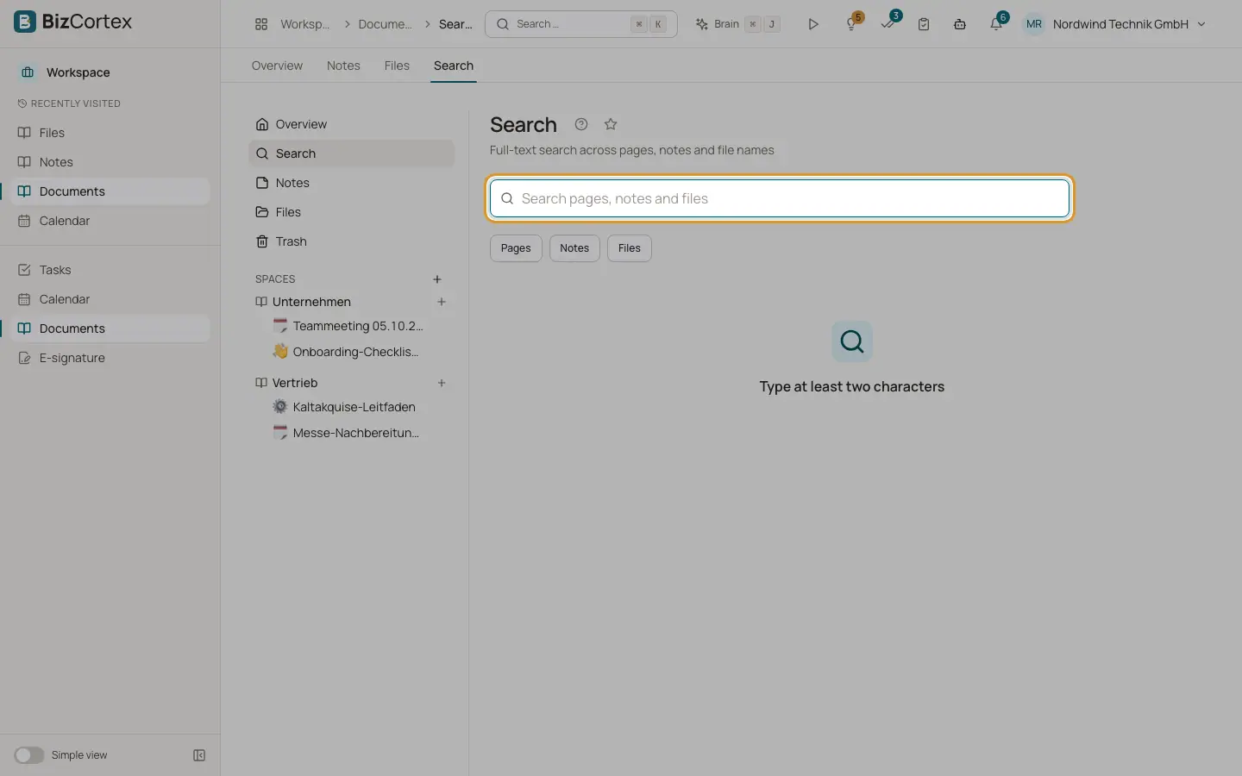The height and width of the screenshot is (776, 1242).
Task: Select the Search tab
Action: [454, 66]
